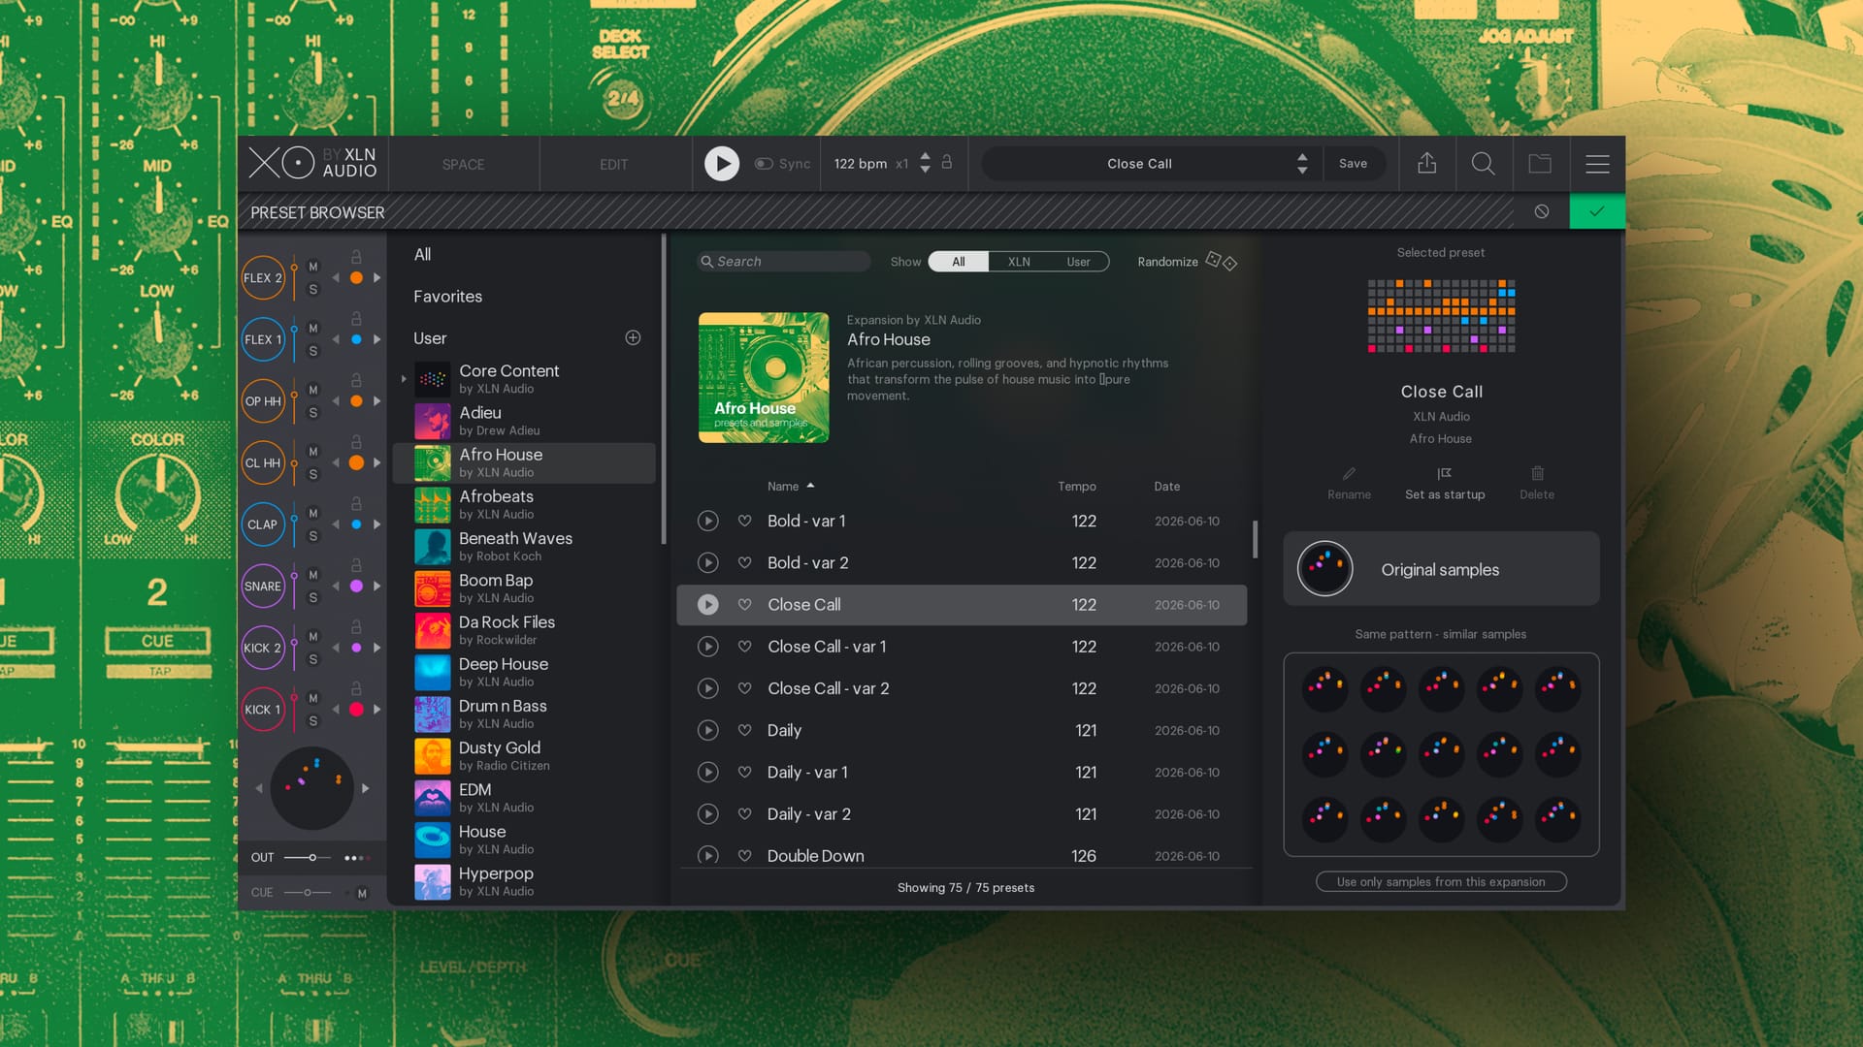The image size is (1863, 1047).
Task: Show only User presets
Action: 1078,262
